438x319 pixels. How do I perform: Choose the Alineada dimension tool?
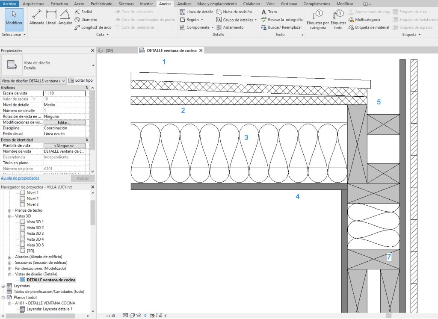37,17
